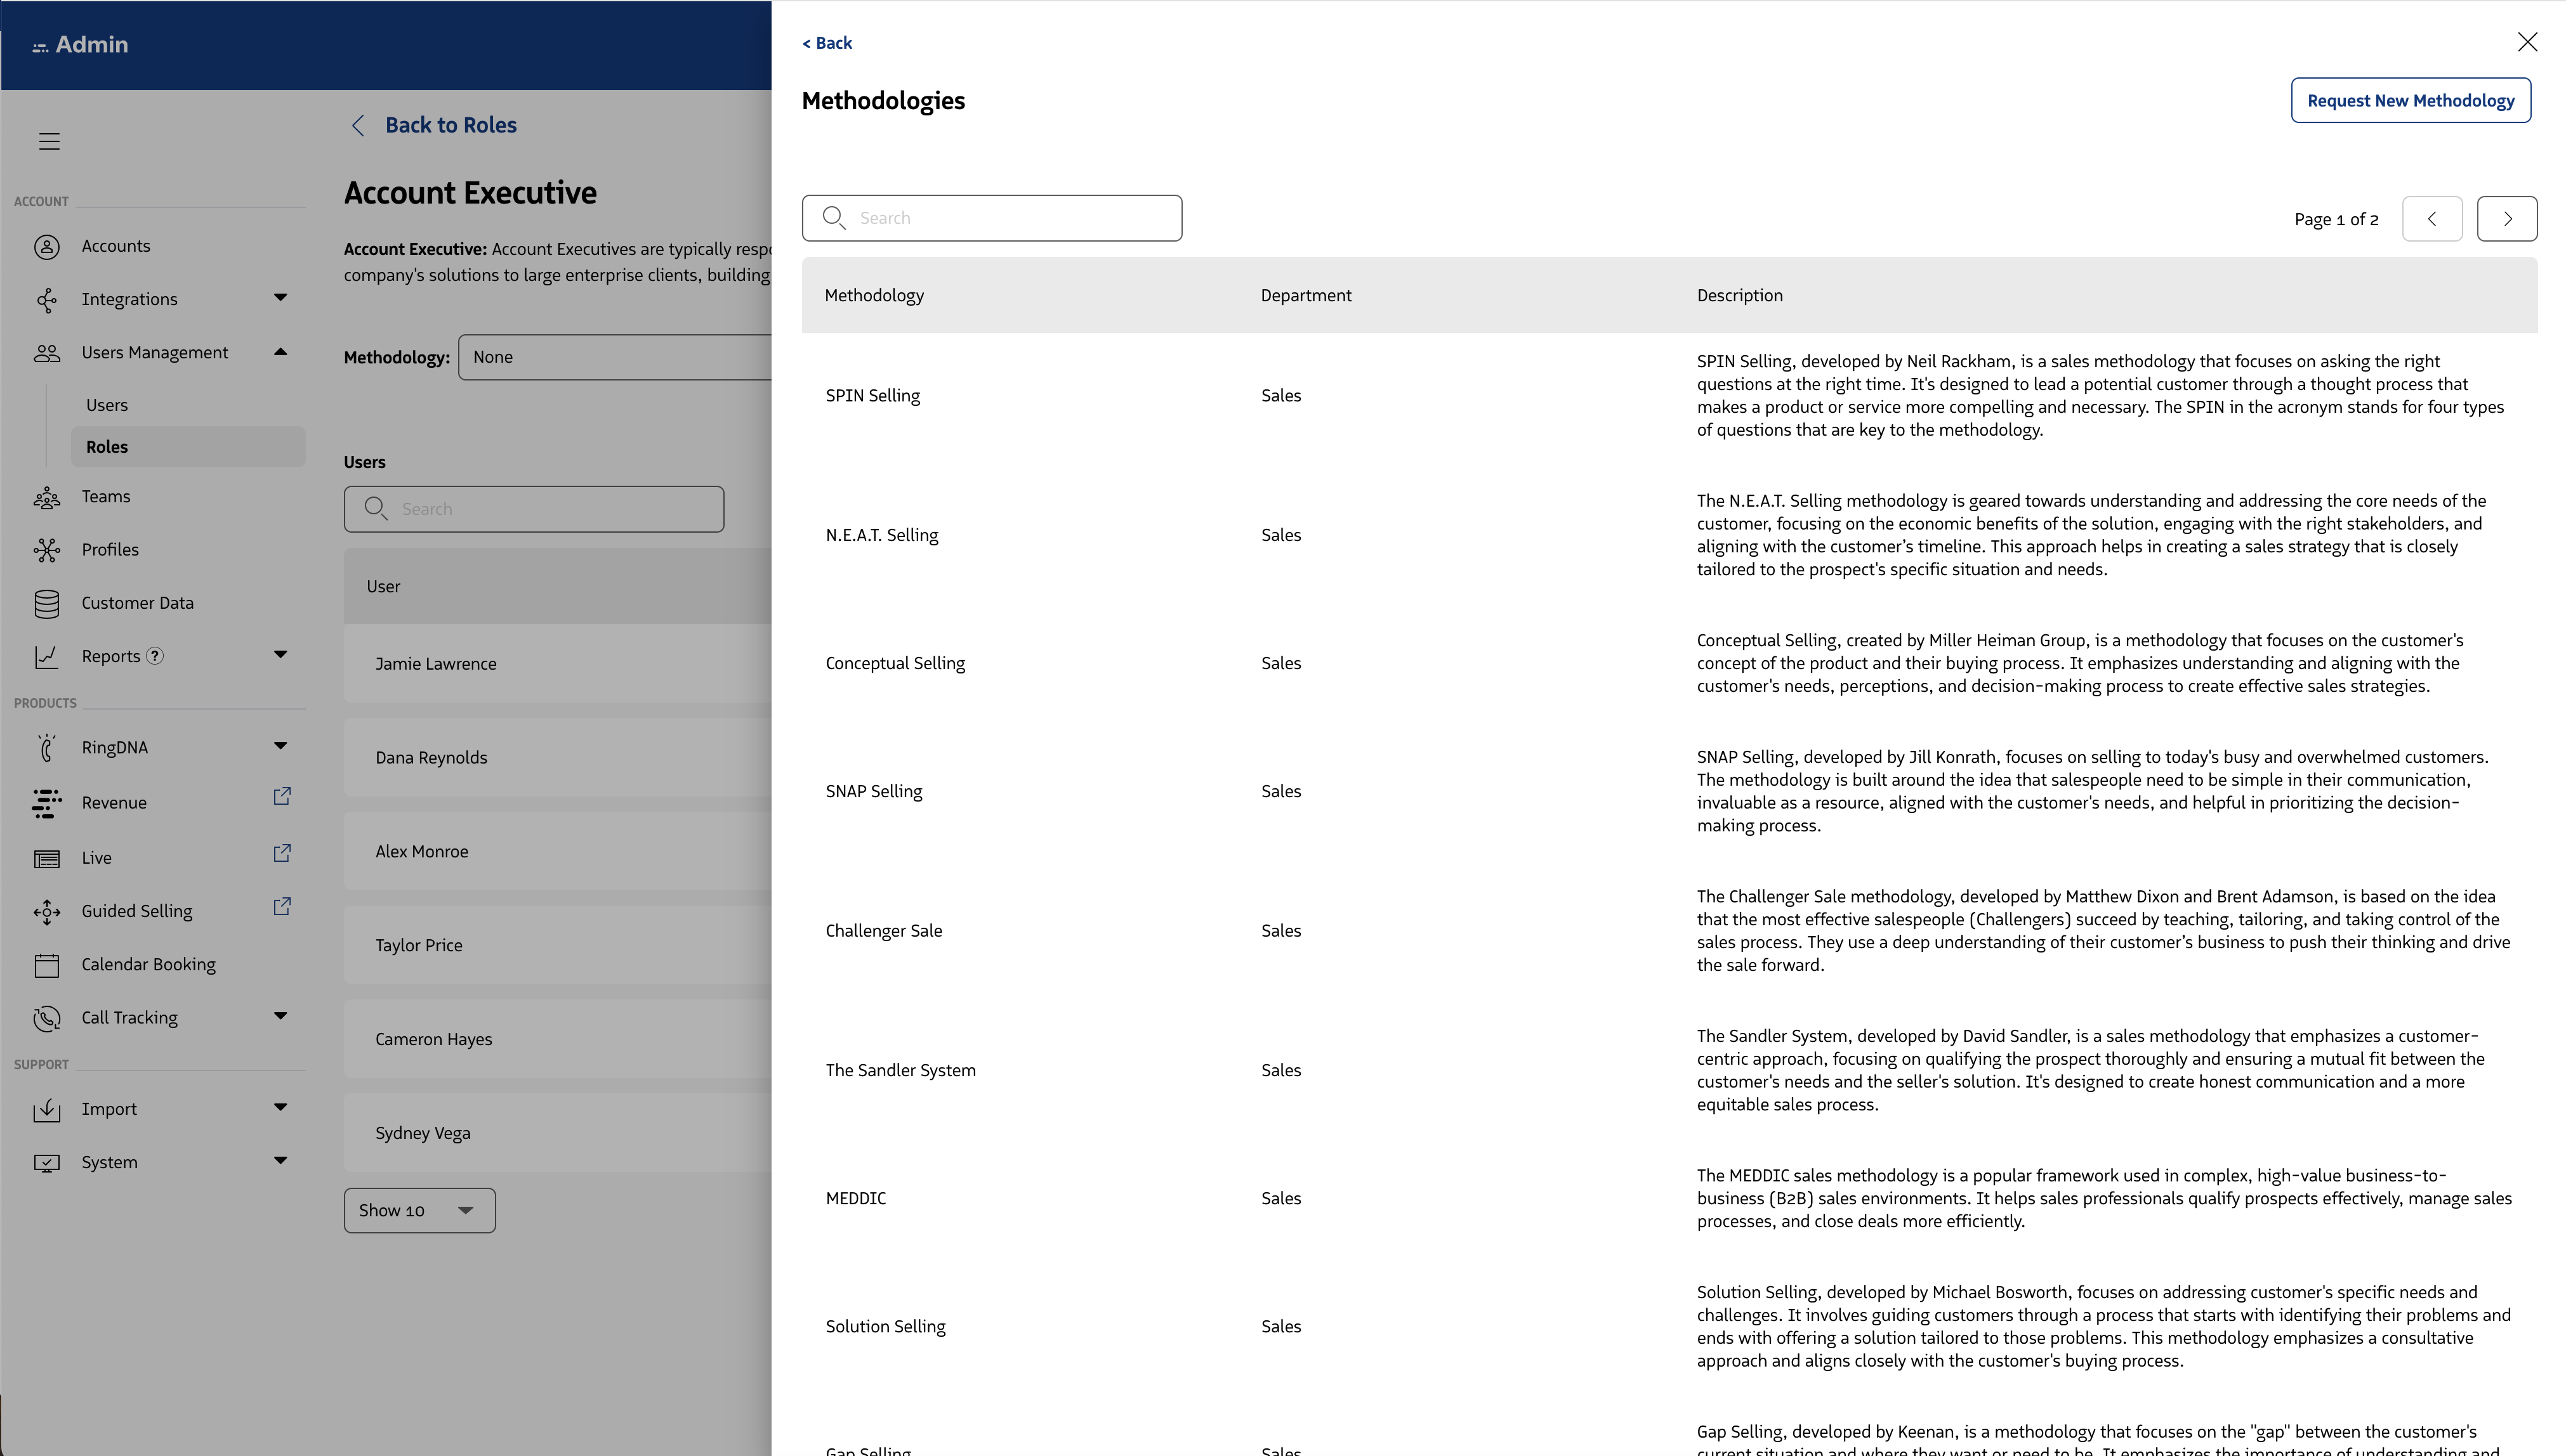Open Revenue external link icon
Viewport: 2566px width, 1456px height.
282,797
